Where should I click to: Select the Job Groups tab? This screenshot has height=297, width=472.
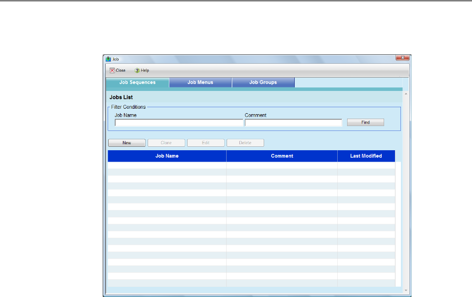(x=263, y=83)
